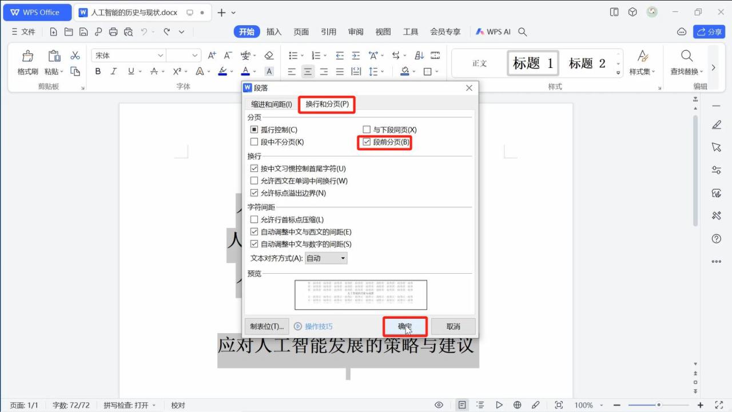Screen dimensions: 732x412
Task: Click the selection arrow icon in right sidebar
Action: [x=716, y=147]
